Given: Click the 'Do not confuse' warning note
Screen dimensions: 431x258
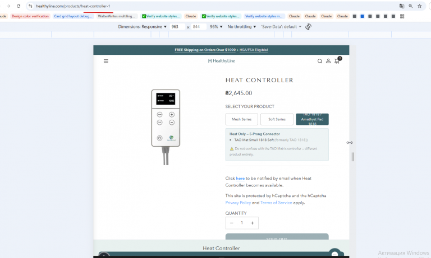Looking at the screenshot, I should [273, 151].
